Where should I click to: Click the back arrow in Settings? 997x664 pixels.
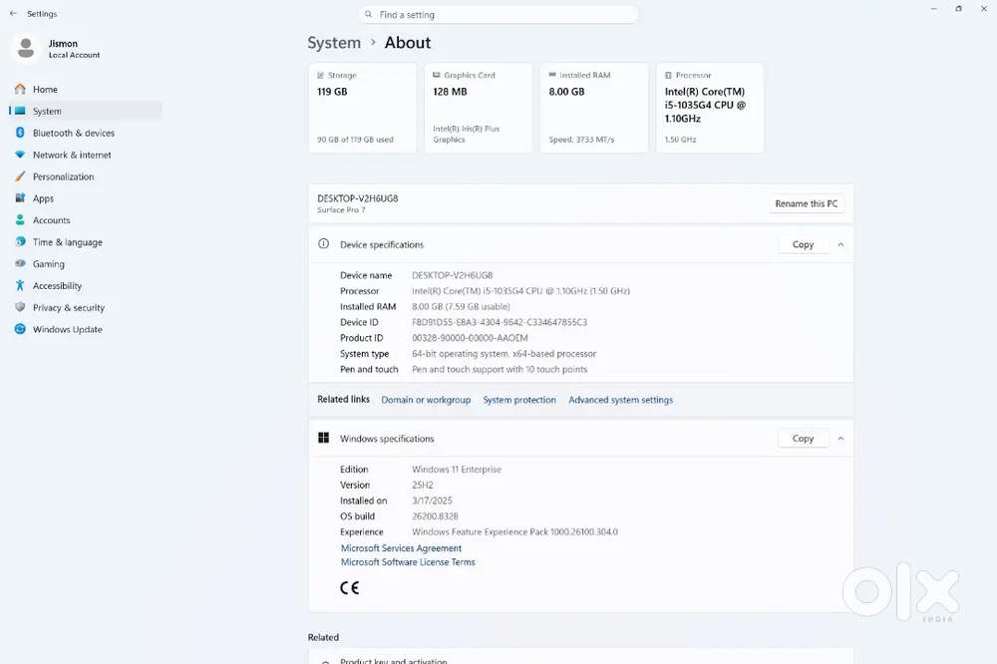pyautogui.click(x=13, y=13)
